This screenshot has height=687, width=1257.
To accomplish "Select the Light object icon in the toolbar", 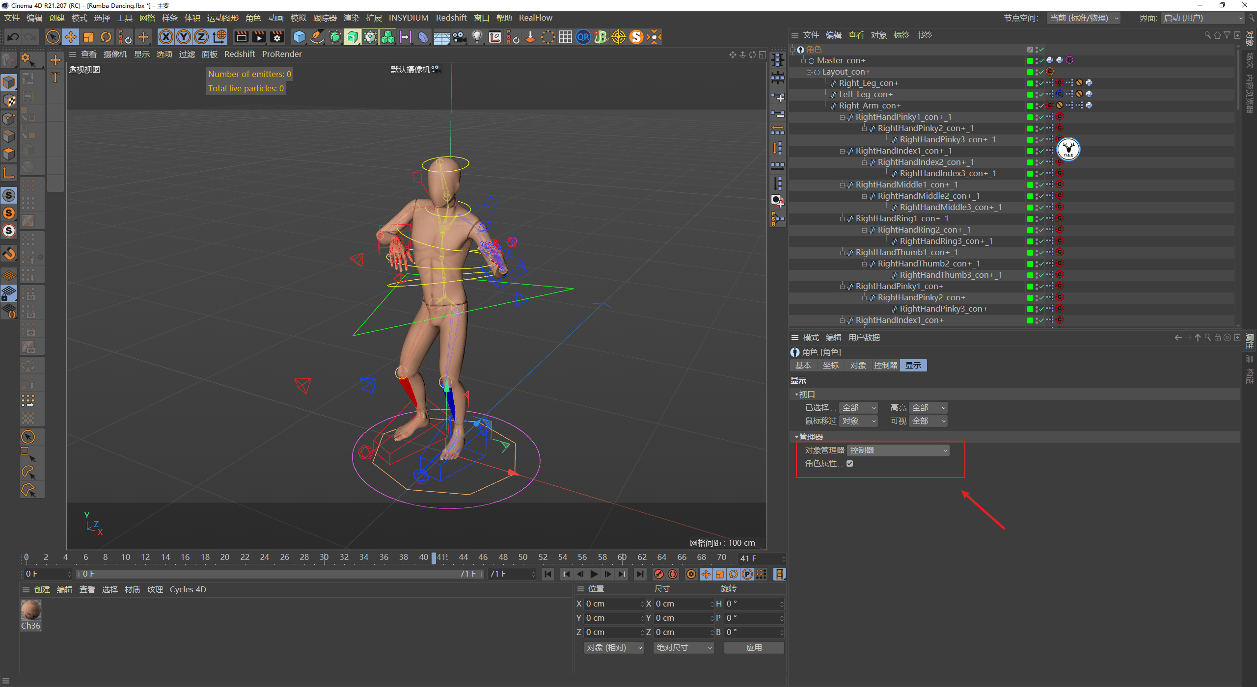I will click(476, 37).
